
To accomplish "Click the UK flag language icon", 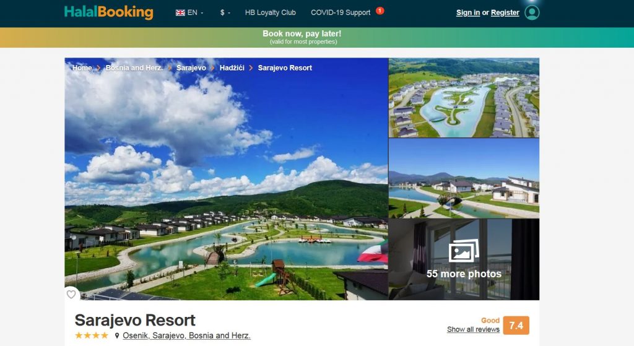I will click(x=180, y=12).
